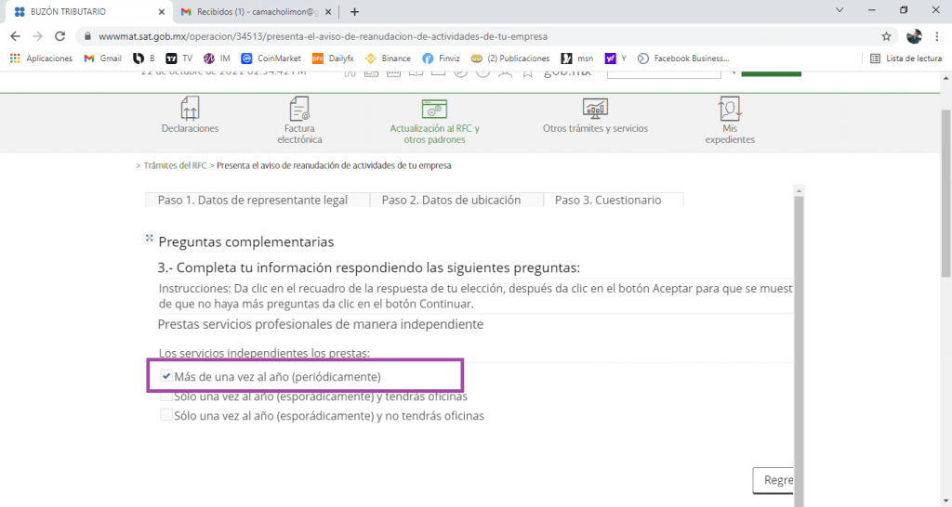Screen dimensions: 952x507
Task: Click the partially visible site search field
Action: 664,74
